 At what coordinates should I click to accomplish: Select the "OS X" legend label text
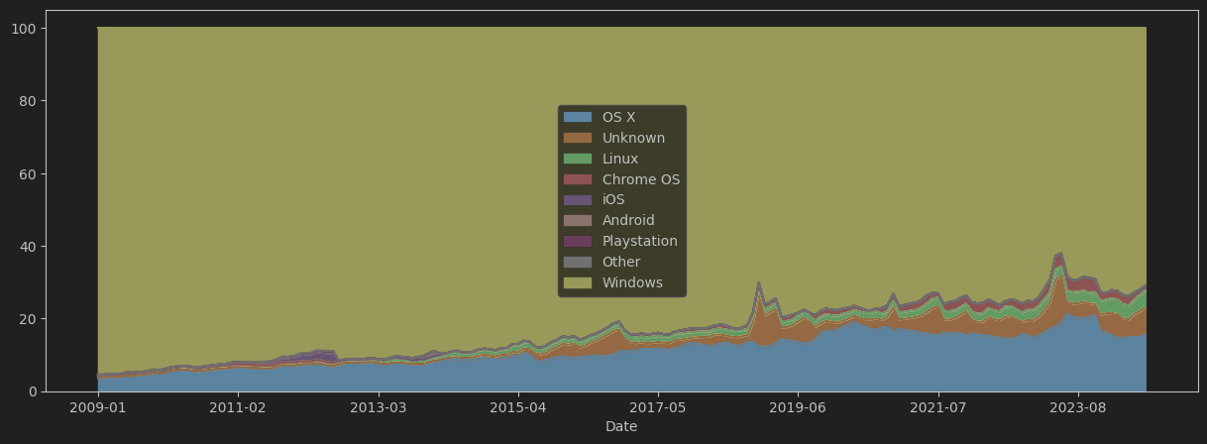[618, 117]
